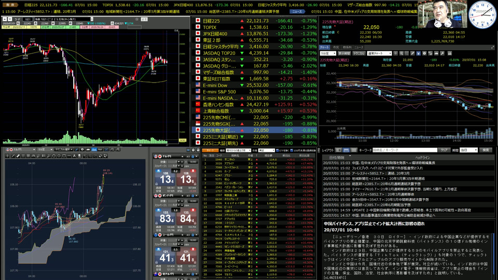
Task: Zoom in on the FX chart
Action: (x=112, y=149)
